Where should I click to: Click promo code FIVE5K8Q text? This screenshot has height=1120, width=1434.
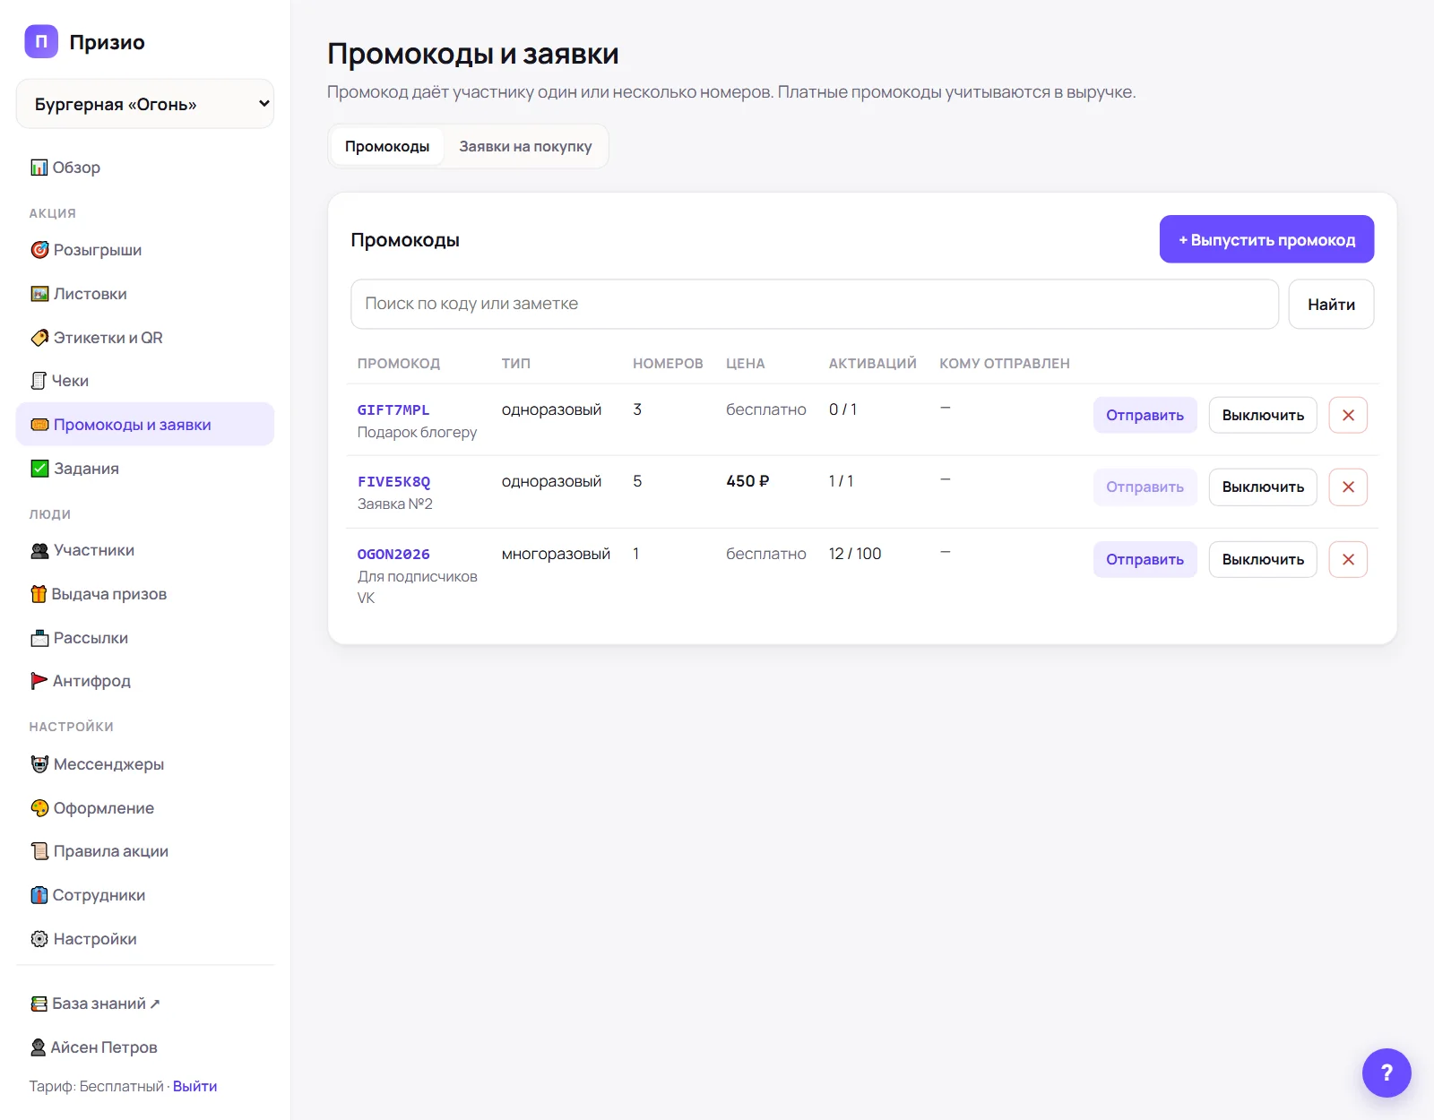(393, 481)
